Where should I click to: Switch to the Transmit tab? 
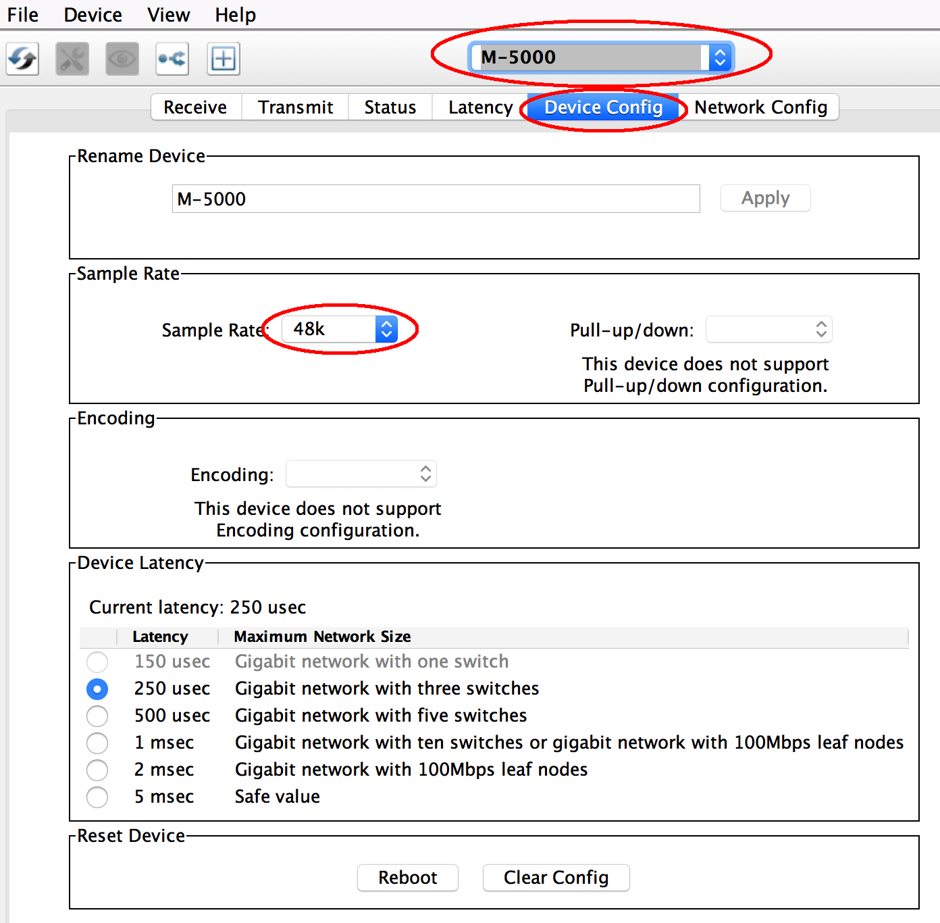pyautogui.click(x=296, y=107)
